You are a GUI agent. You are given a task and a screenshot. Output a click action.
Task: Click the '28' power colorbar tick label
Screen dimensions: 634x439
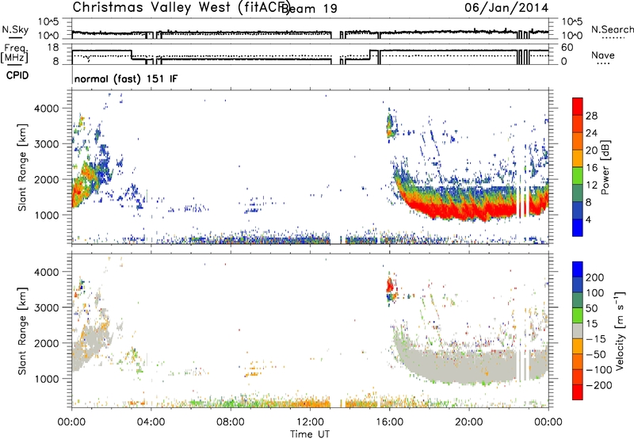coord(591,116)
